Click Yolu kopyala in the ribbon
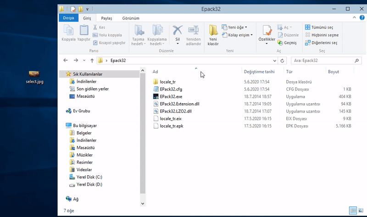Image resolution: width=367 pixels, height=217 pixels. (x=107, y=35)
